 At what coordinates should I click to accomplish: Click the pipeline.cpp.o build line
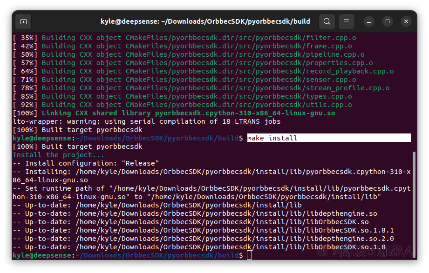[189, 54]
